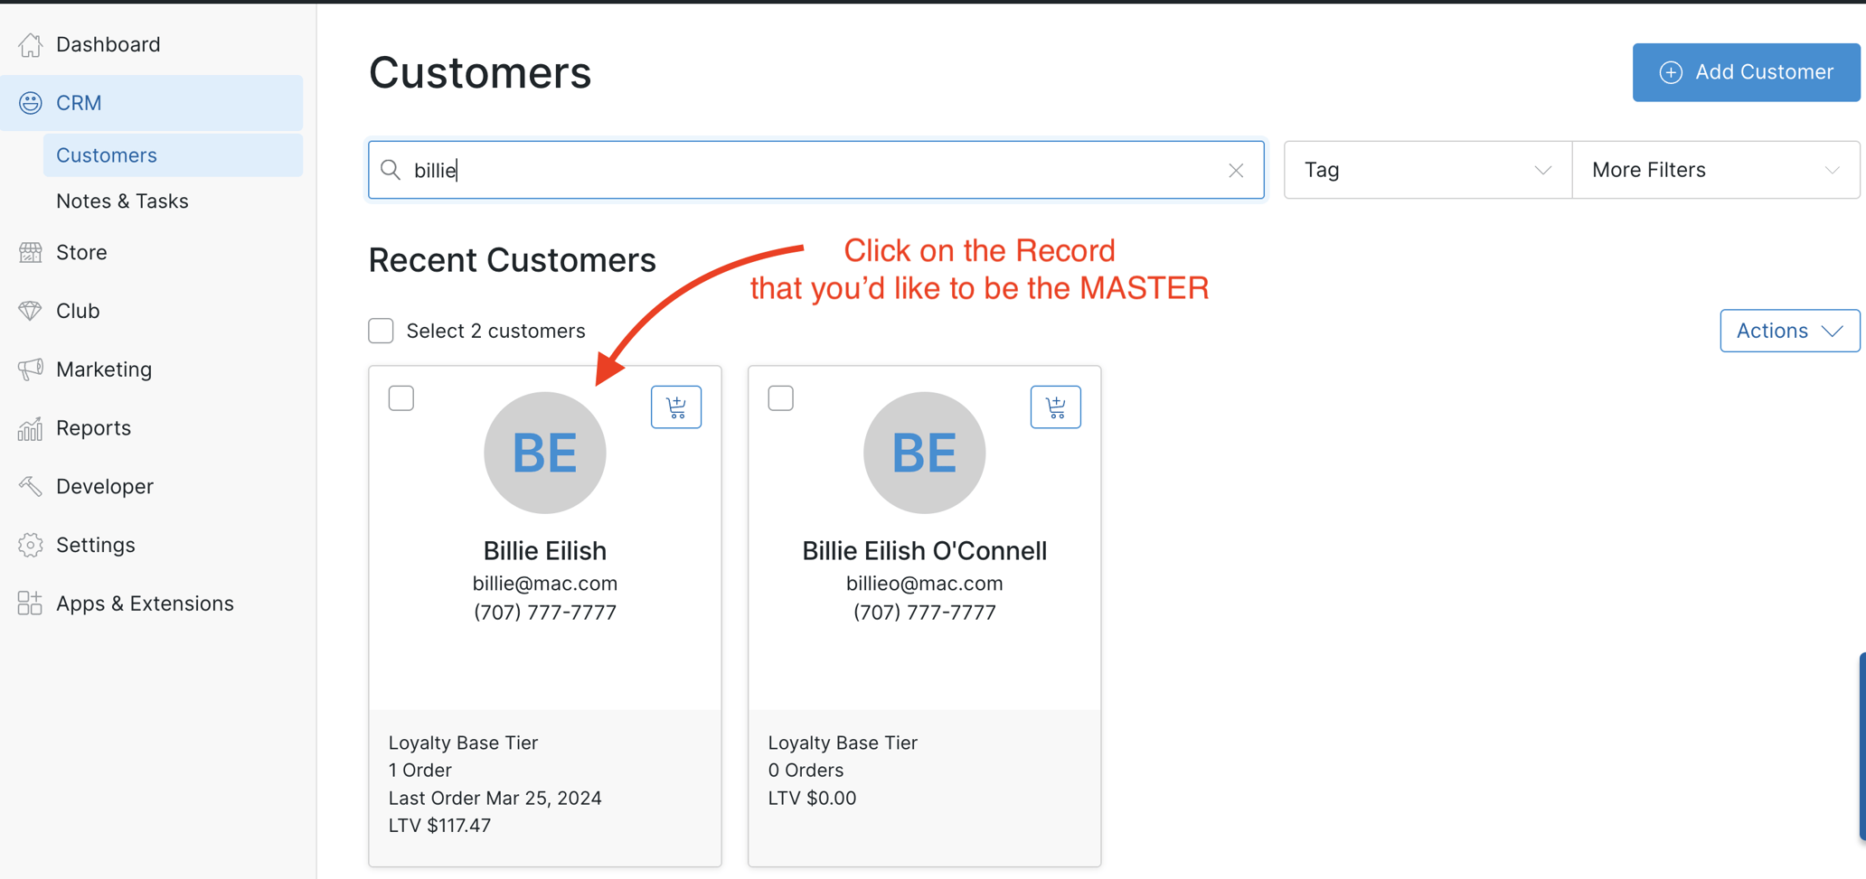Select the Marketing megaphone icon
Image resolution: width=1866 pixels, height=879 pixels.
pyautogui.click(x=30, y=369)
